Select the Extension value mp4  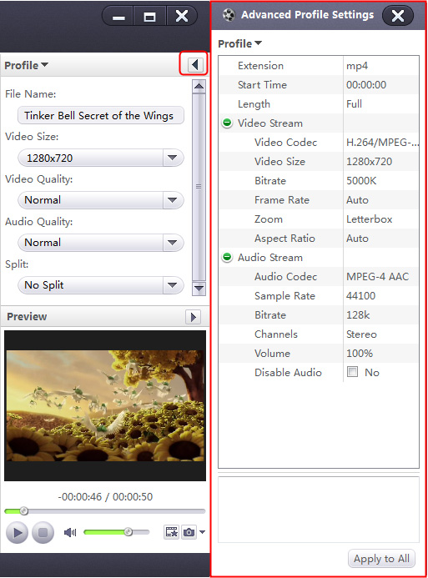pyautogui.click(x=357, y=66)
